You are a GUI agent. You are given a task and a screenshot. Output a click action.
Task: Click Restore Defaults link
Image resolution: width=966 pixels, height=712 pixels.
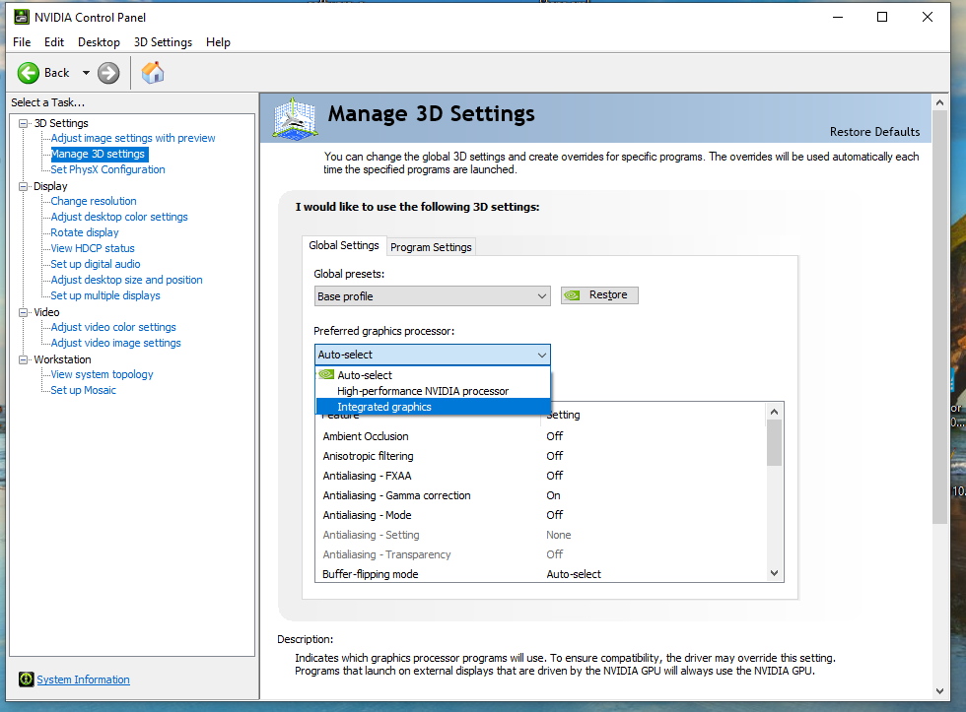tap(874, 132)
